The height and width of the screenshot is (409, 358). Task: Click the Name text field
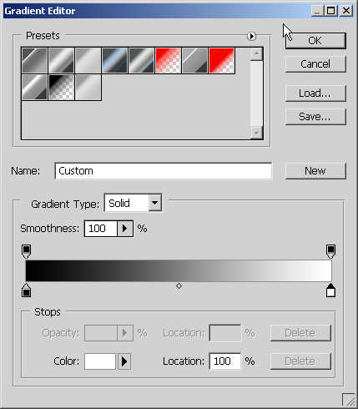(x=164, y=171)
